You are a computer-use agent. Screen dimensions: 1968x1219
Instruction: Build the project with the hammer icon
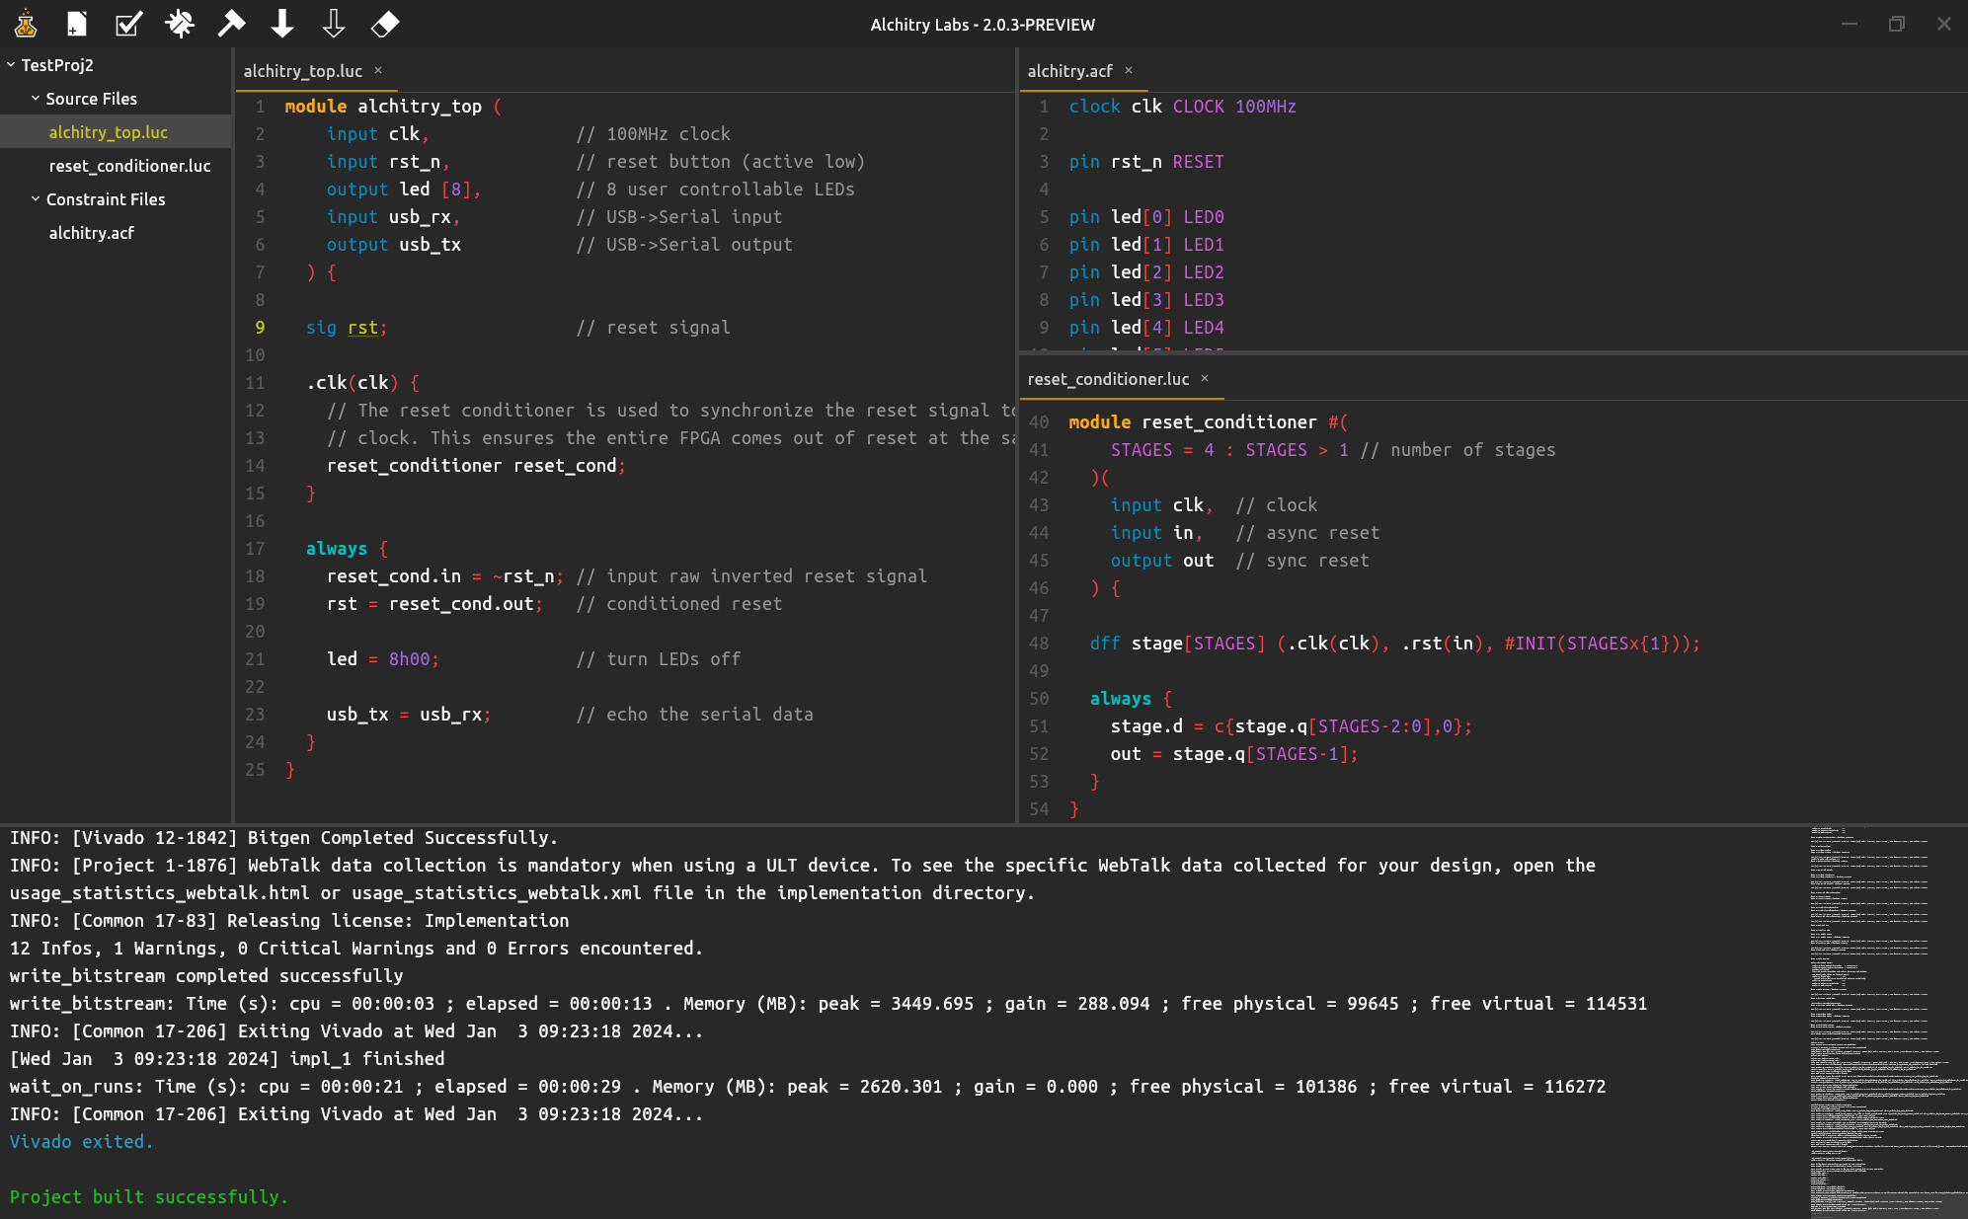pyautogui.click(x=231, y=24)
